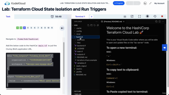Collapse all folders in Explorer
The height and width of the screenshot is (95, 169).
(x=98, y=25)
